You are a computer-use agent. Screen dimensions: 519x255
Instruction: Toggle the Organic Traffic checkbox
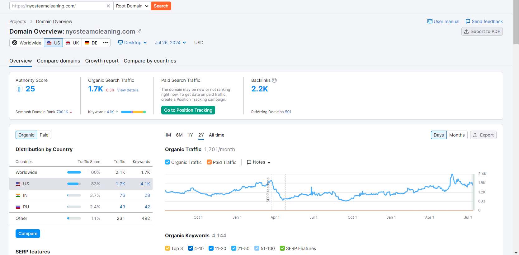(167, 162)
